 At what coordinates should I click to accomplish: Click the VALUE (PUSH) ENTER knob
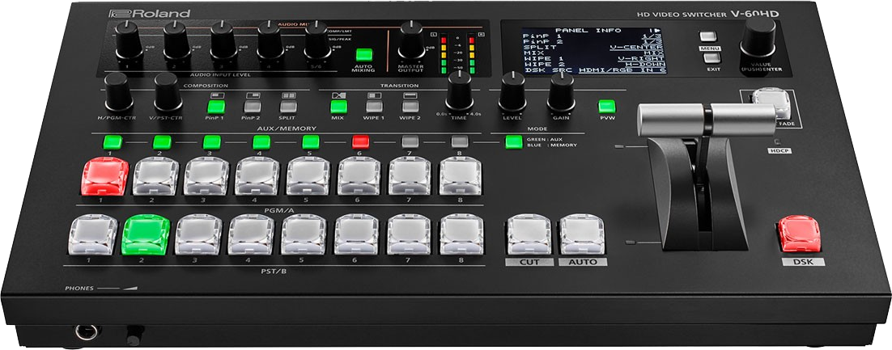758,38
